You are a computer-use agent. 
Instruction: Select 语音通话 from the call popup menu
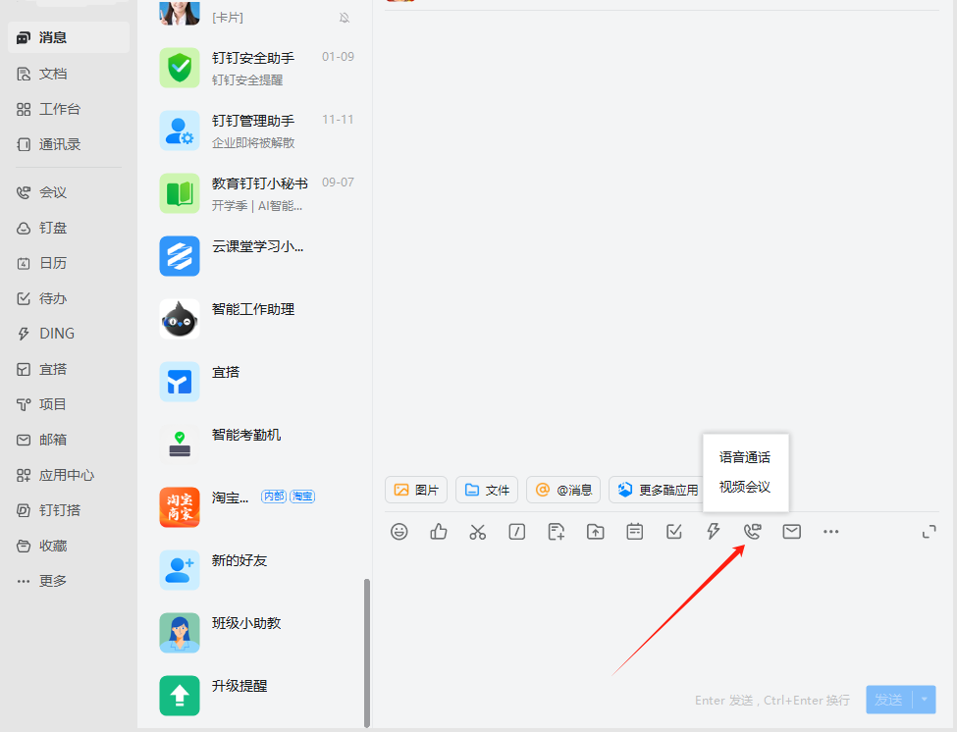click(746, 456)
